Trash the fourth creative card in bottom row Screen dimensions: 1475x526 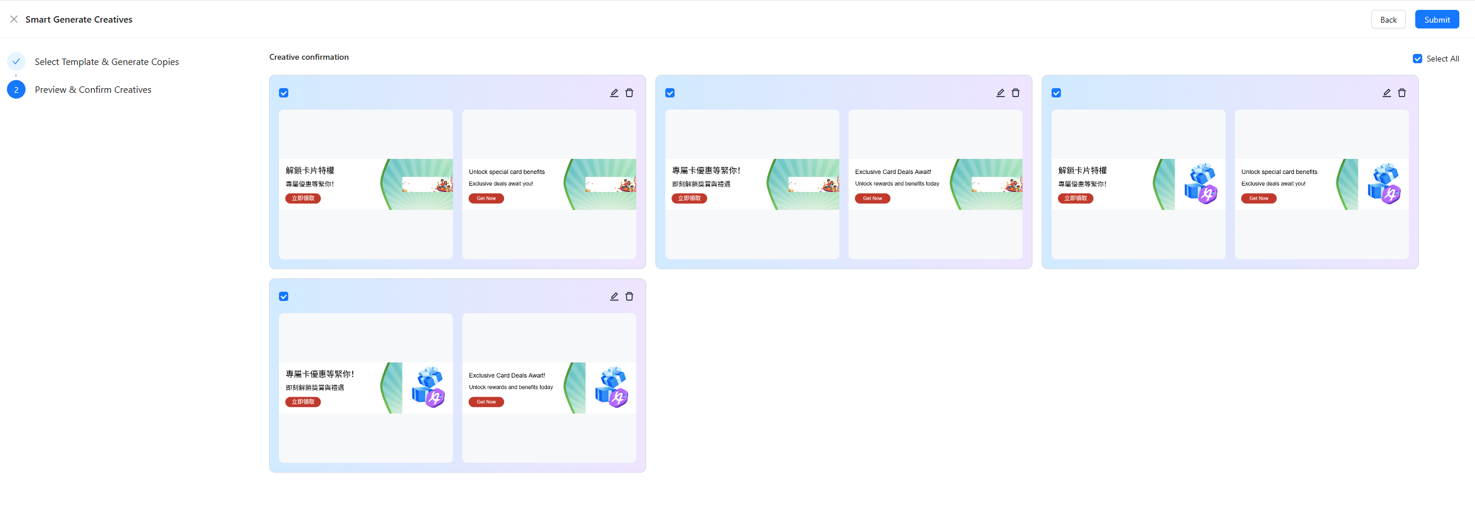(629, 296)
